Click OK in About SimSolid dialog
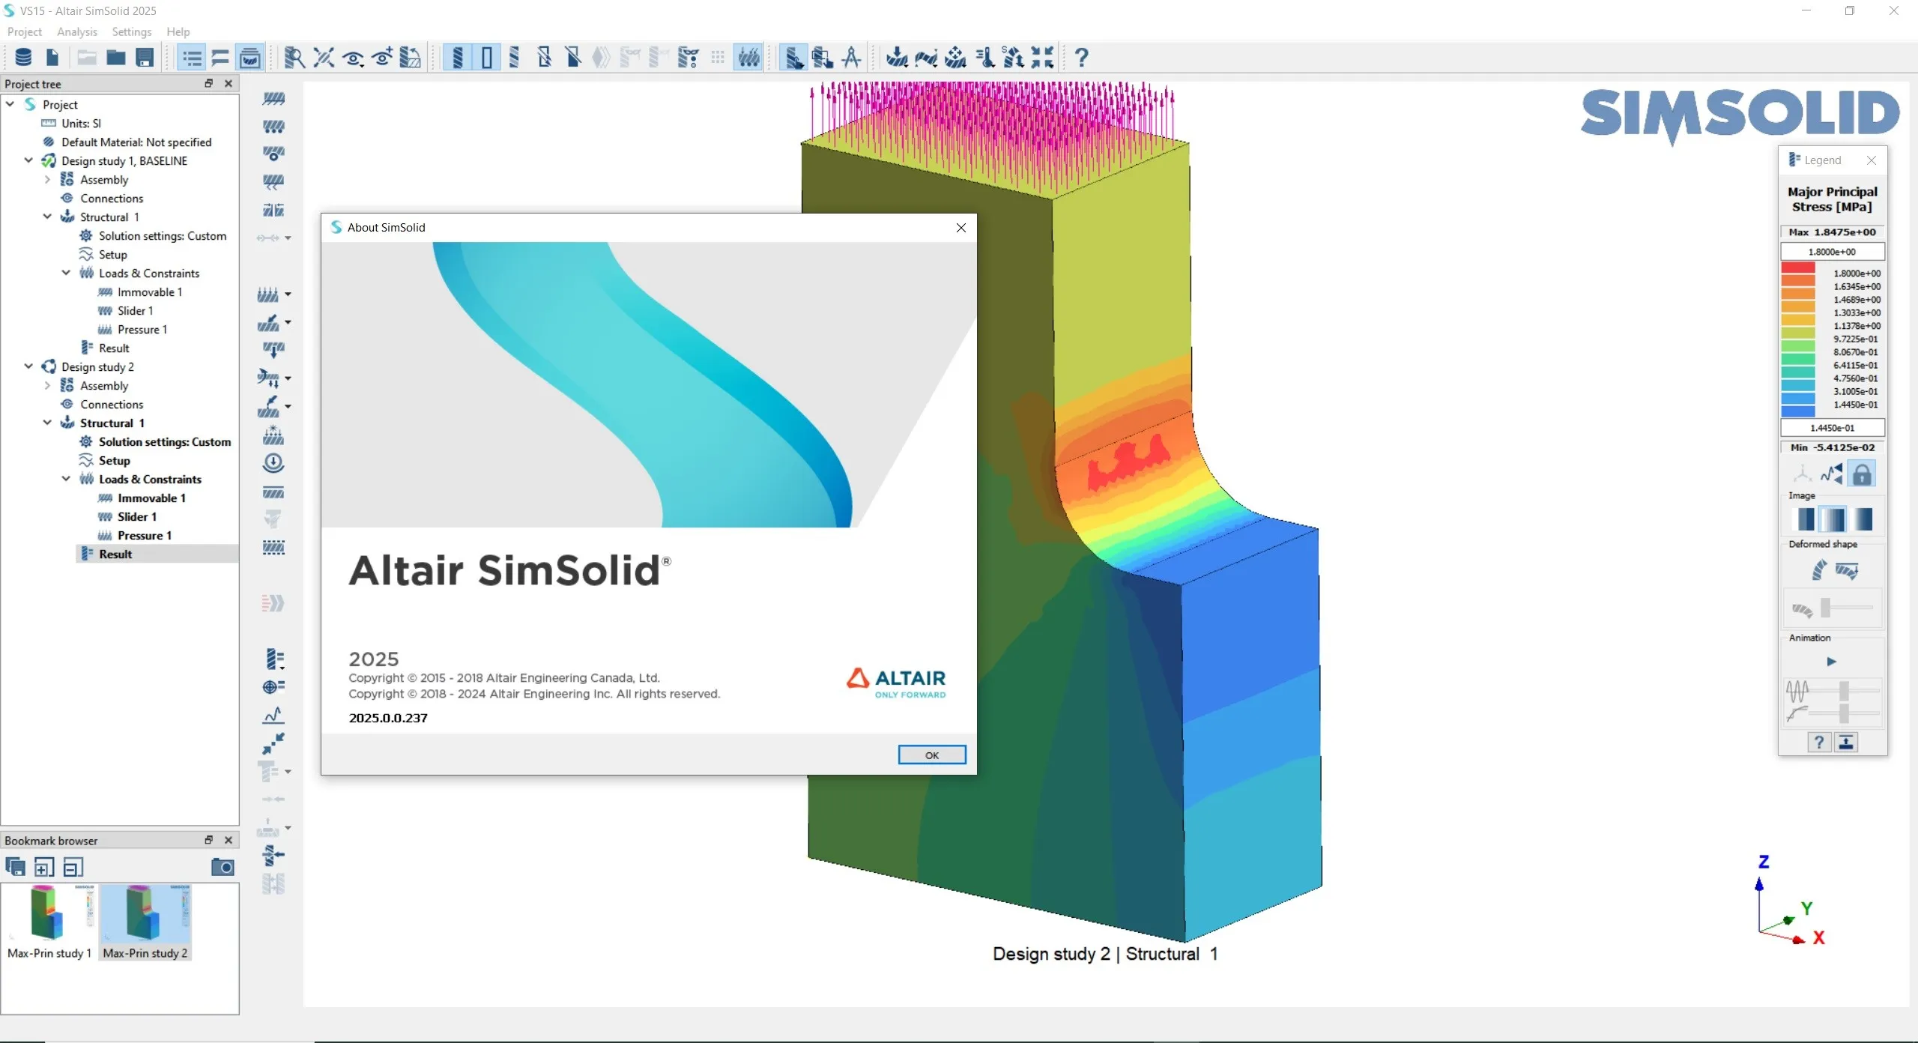Viewport: 1918px width, 1043px height. coord(932,755)
